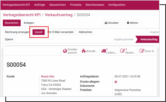Click the Kunde field label
The height and width of the screenshot is (102, 166).
(11, 76)
